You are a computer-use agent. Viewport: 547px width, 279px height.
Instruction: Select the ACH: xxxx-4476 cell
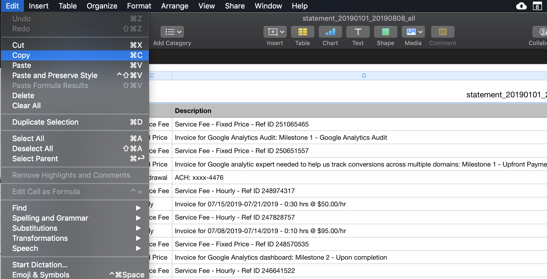[359, 177]
